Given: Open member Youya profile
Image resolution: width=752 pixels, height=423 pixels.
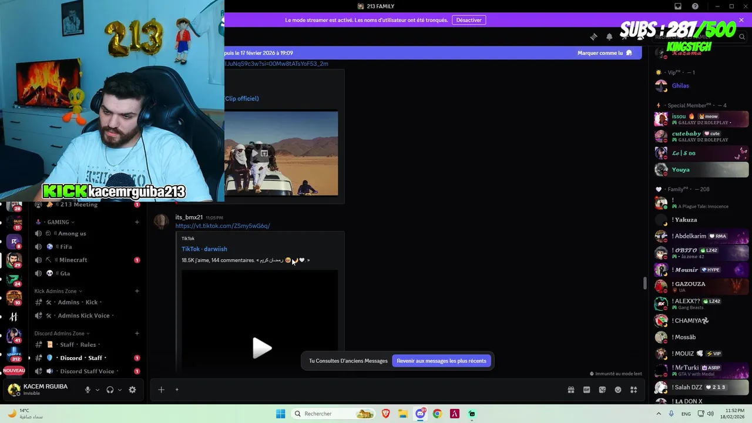Looking at the screenshot, I should click(701, 170).
